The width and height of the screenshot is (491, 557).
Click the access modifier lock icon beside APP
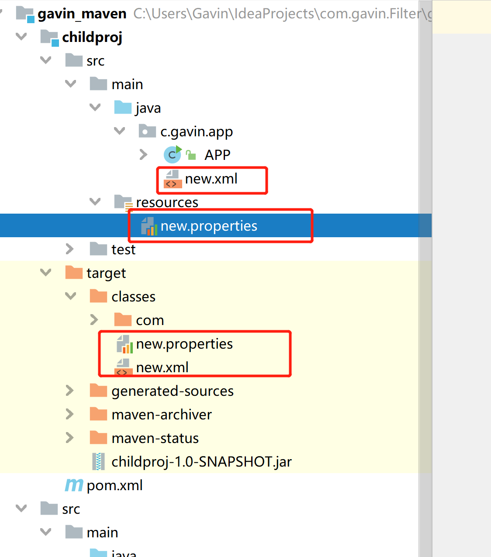tap(191, 155)
